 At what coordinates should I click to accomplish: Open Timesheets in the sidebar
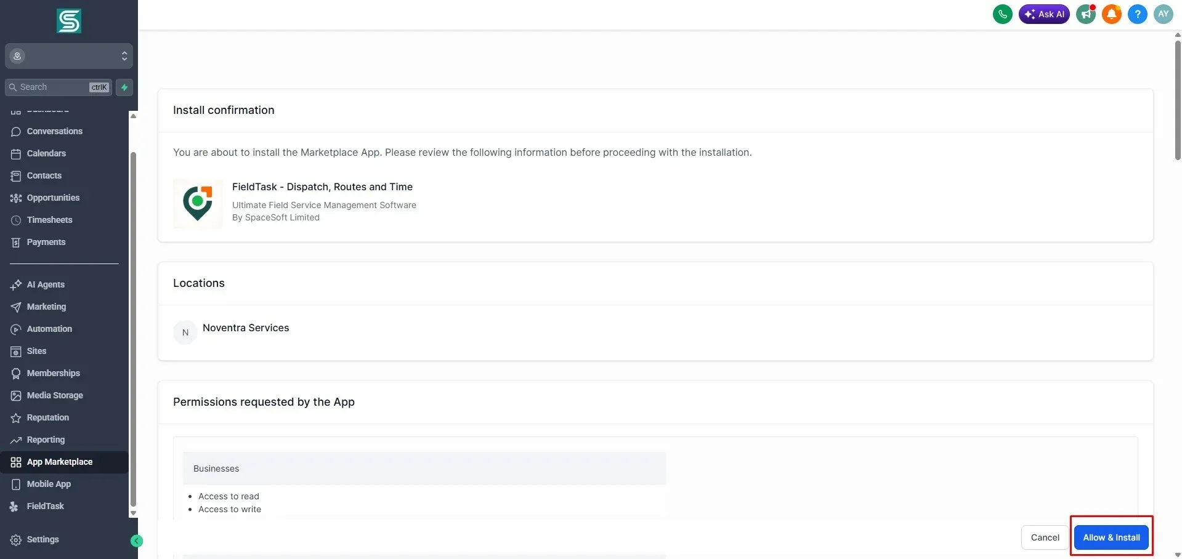64,220
